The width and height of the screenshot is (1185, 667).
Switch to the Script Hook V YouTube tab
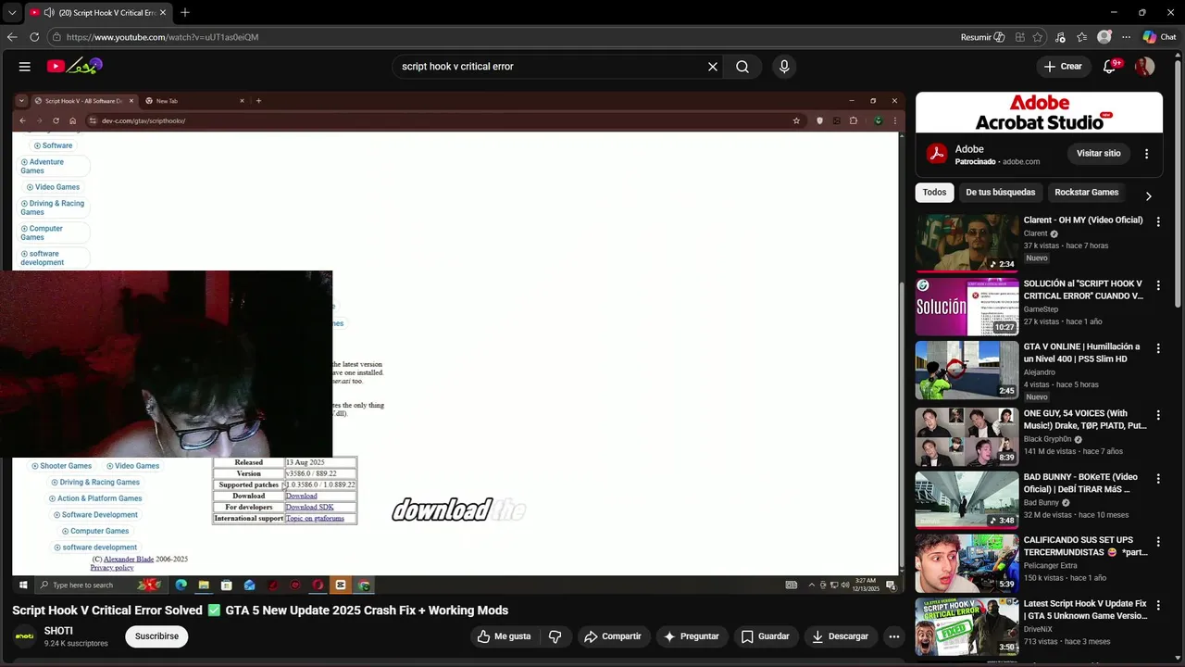pos(97,12)
